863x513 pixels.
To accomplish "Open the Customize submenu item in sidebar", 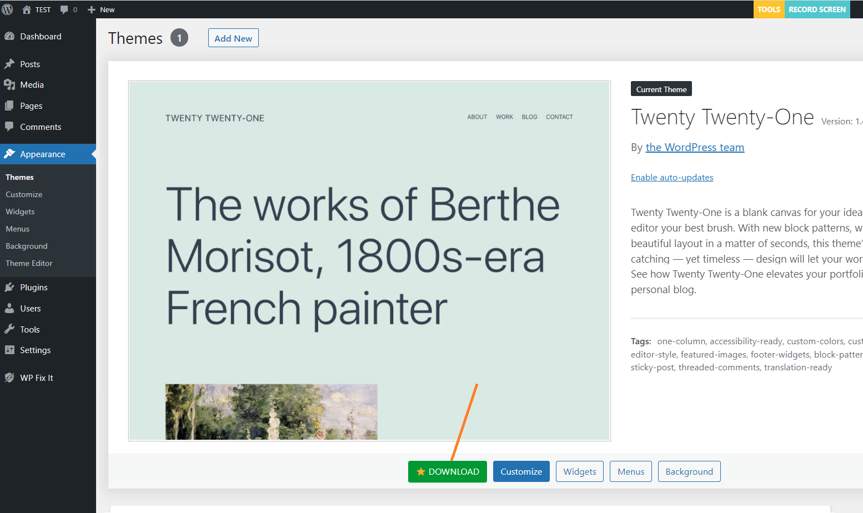I will click(x=24, y=194).
